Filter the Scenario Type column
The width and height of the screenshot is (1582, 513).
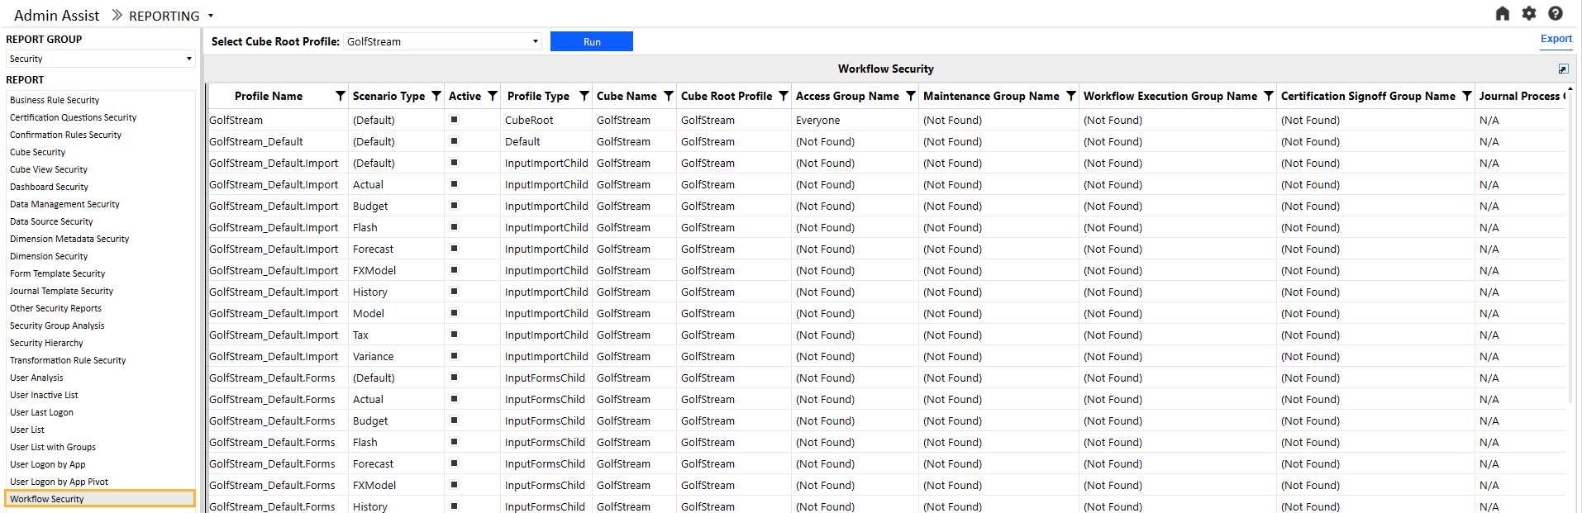click(x=436, y=97)
